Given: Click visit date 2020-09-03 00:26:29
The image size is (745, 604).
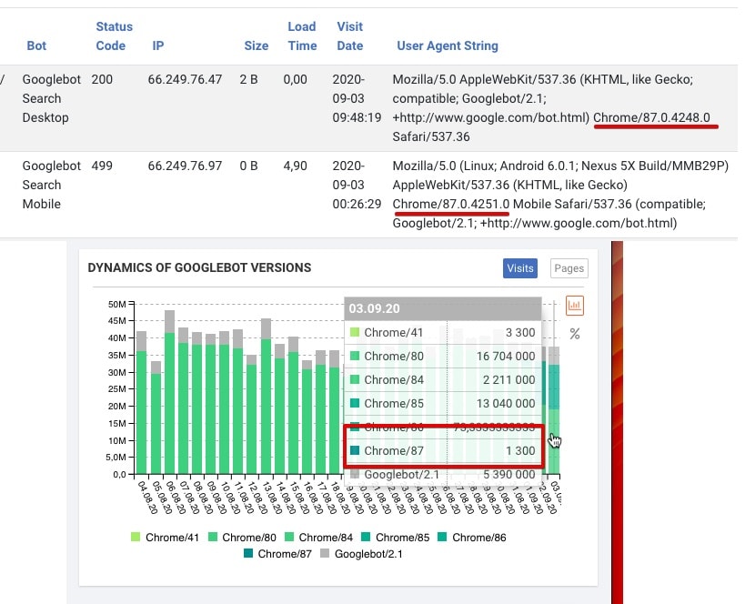Looking at the screenshot, I should click(x=357, y=185).
